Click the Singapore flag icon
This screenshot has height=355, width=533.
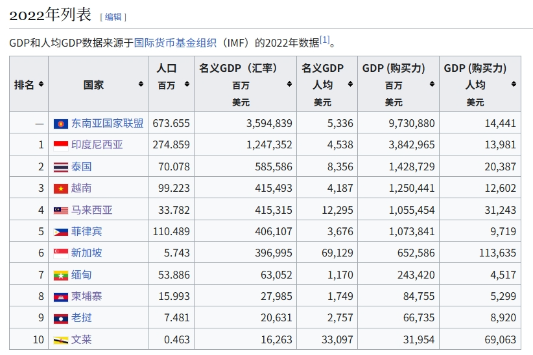[61, 253]
